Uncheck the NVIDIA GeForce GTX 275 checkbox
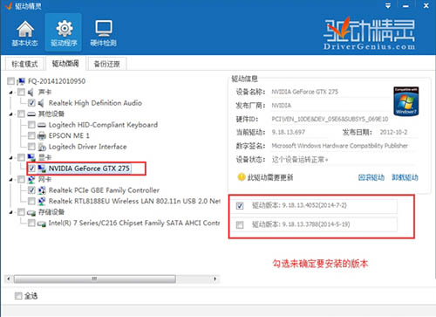The width and height of the screenshot is (436, 317). [x=31, y=169]
